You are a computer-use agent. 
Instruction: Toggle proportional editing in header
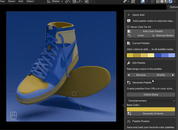pyautogui.click(x=87, y=1)
